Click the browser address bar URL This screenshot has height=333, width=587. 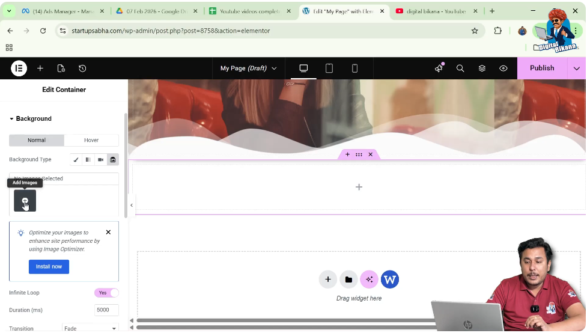point(171,31)
